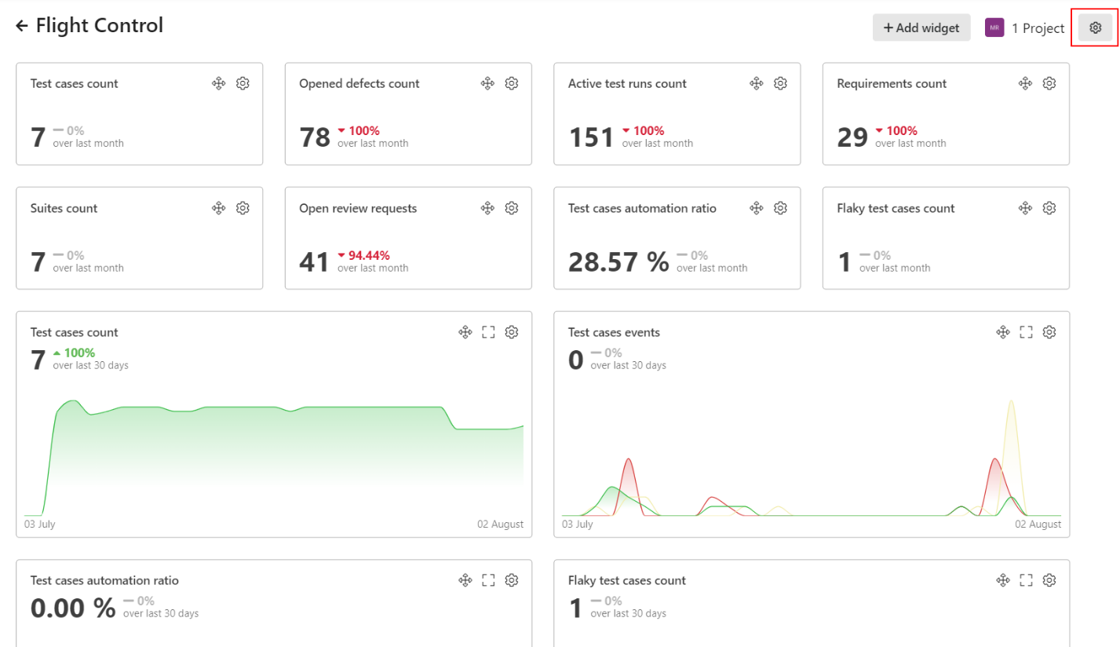Click the Flight Control page title
This screenshot has height=647, width=1120.
pos(100,25)
